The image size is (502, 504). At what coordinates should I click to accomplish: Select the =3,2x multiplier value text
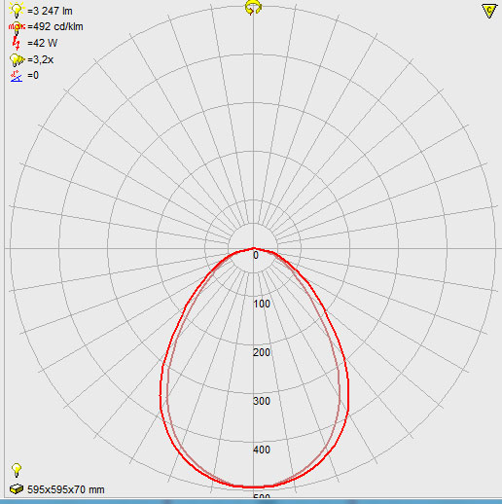coord(41,59)
